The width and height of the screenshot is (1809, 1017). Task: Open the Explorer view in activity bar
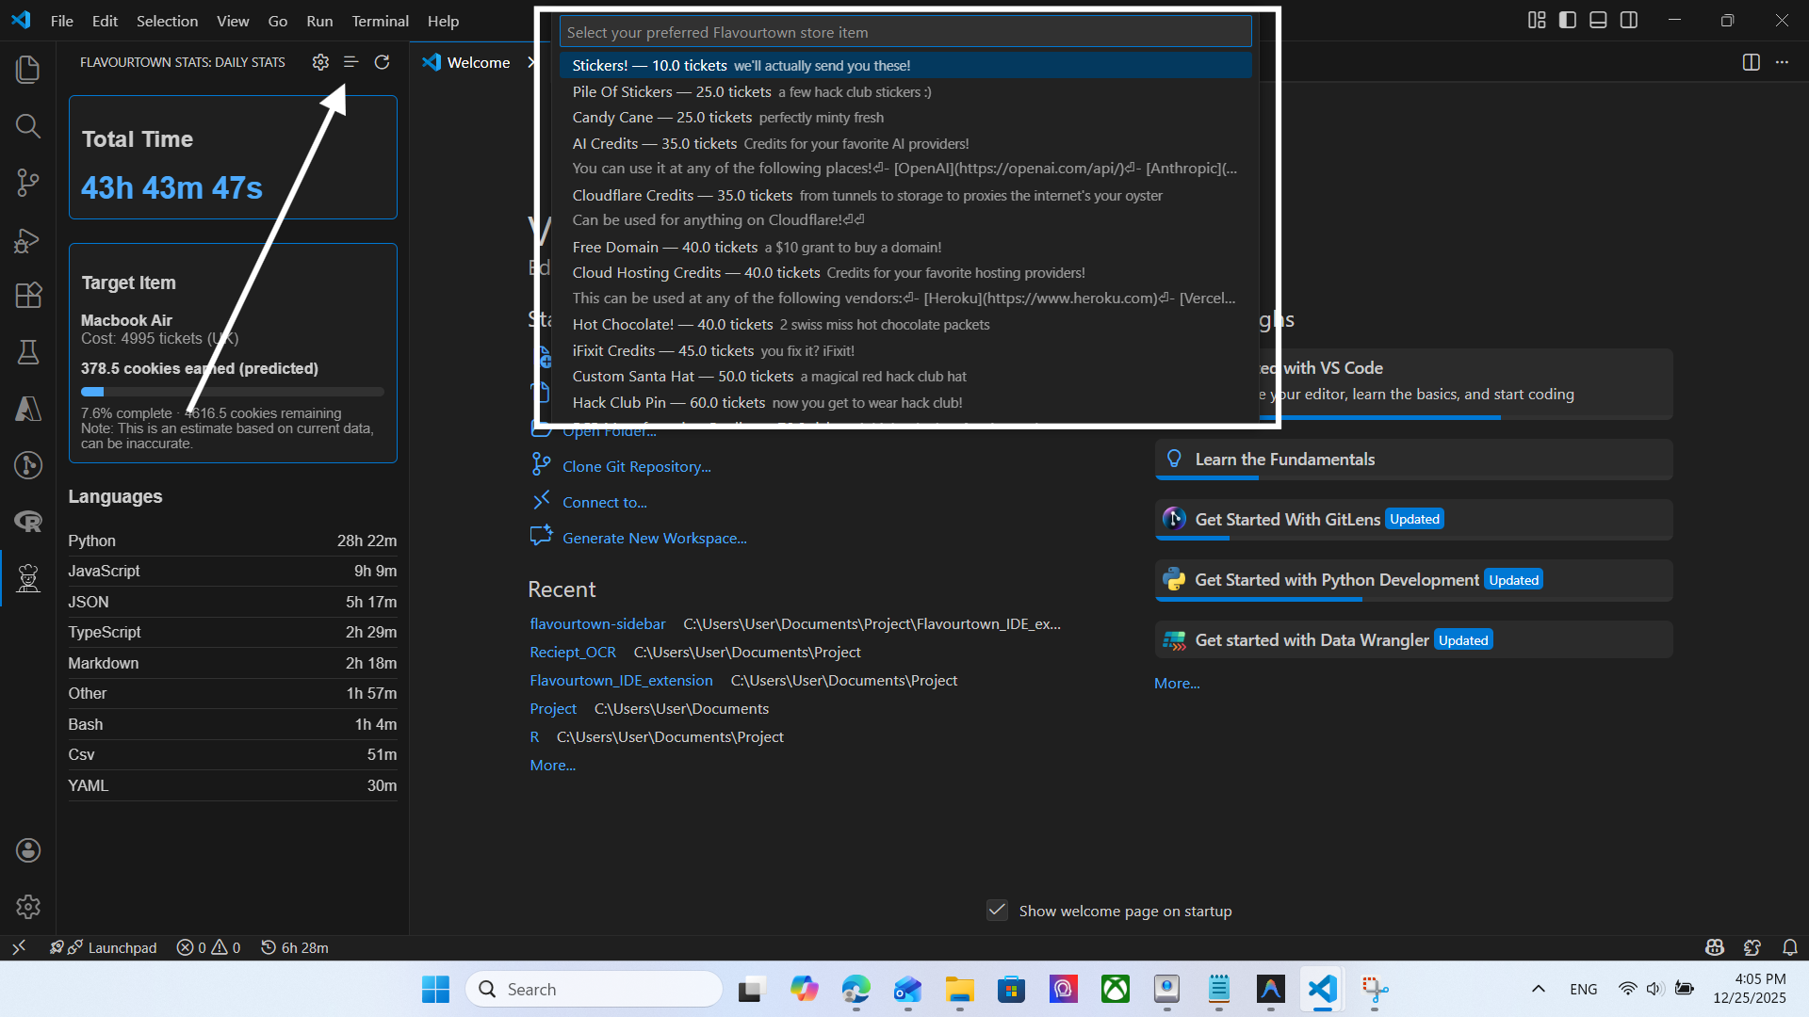tap(28, 70)
